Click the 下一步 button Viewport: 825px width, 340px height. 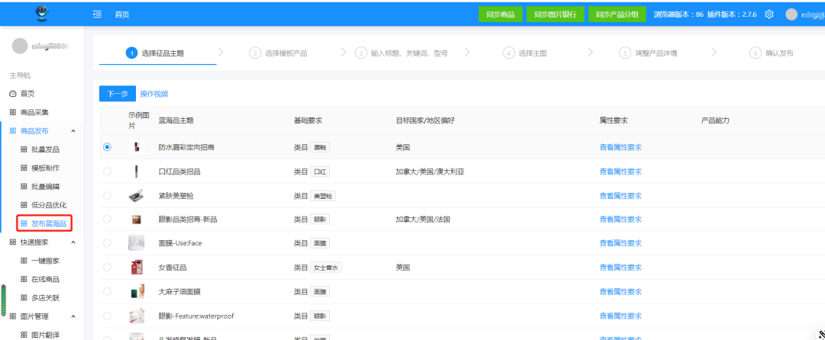[118, 94]
